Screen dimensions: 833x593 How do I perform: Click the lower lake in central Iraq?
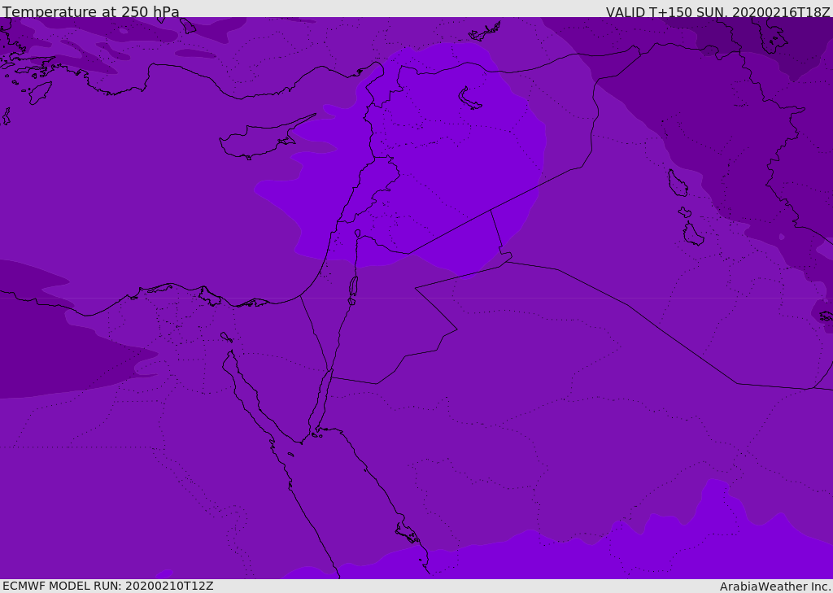coord(692,234)
